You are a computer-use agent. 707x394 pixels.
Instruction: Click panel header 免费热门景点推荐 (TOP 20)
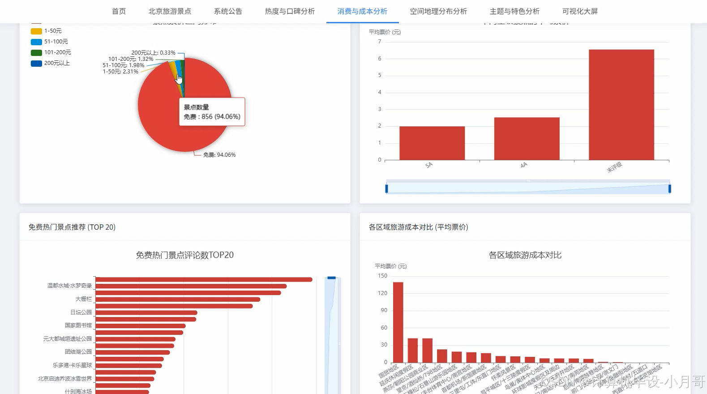72,227
